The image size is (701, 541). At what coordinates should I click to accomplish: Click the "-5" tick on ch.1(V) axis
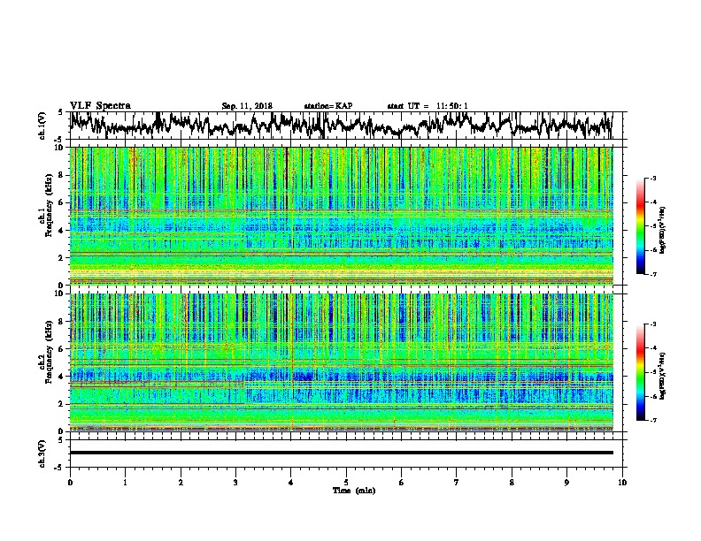59,139
